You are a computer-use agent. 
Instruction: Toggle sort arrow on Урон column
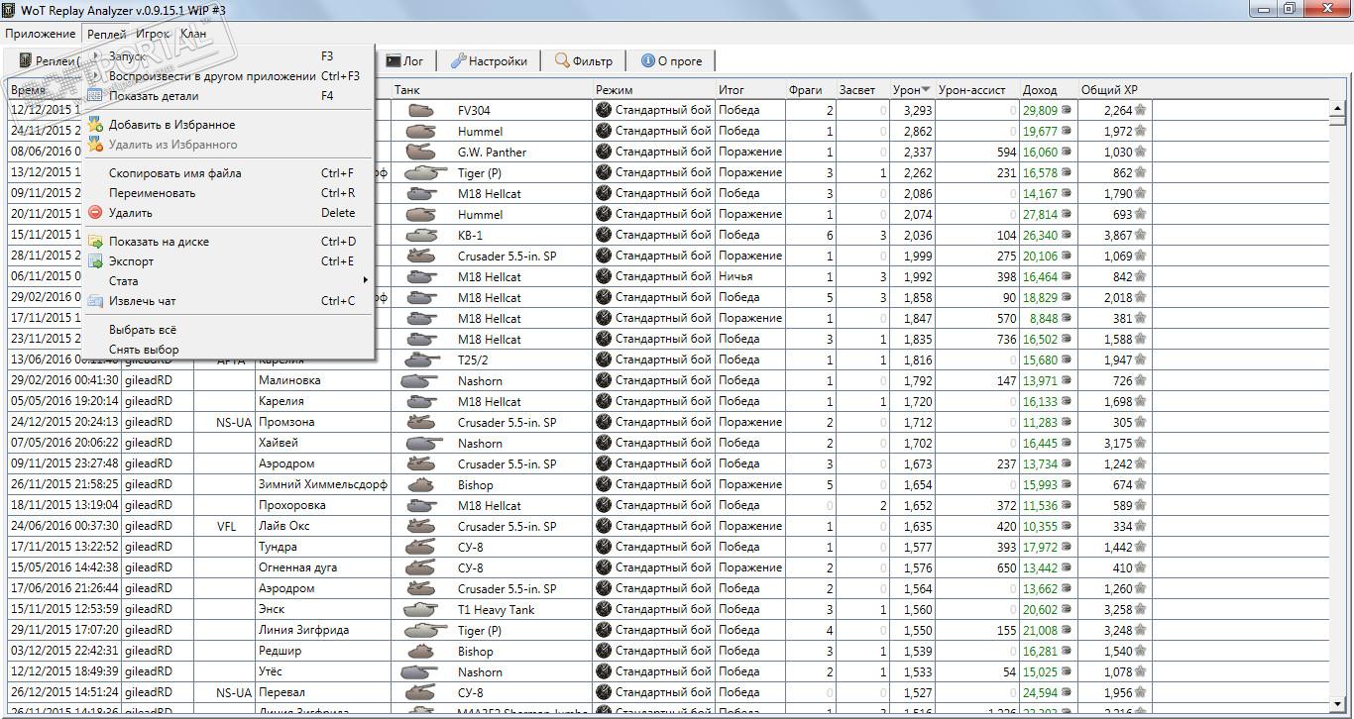pyautogui.click(x=926, y=90)
